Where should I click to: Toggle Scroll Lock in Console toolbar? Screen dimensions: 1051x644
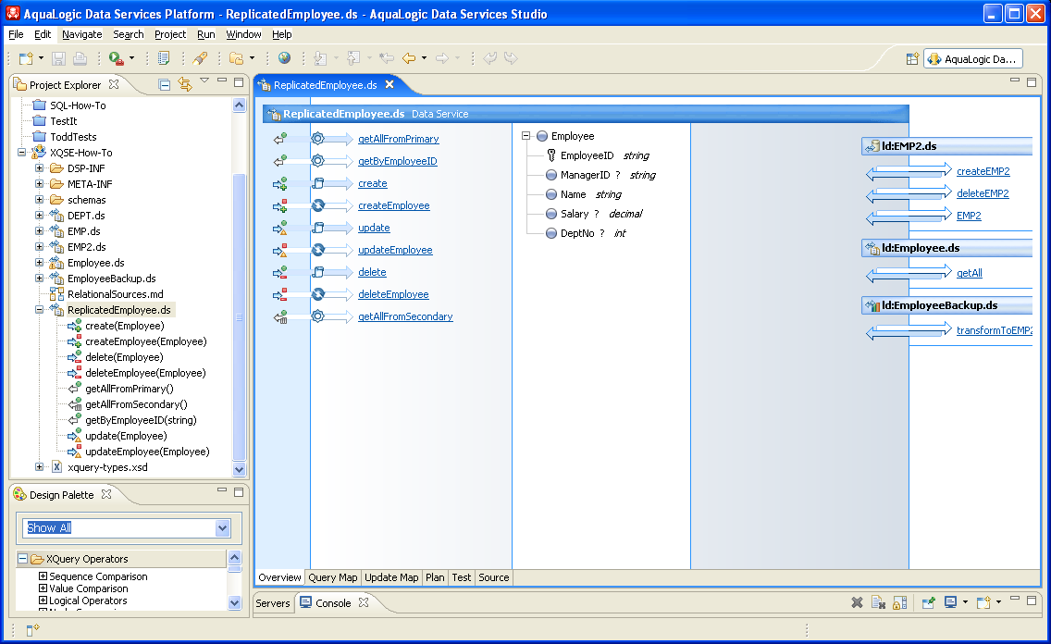899,602
